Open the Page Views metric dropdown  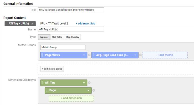click(84, 55)
